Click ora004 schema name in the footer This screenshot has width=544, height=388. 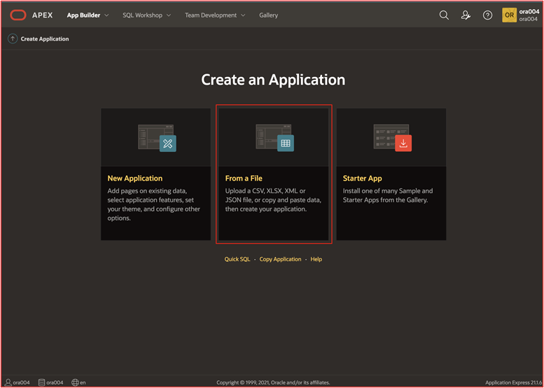point(55,382)
